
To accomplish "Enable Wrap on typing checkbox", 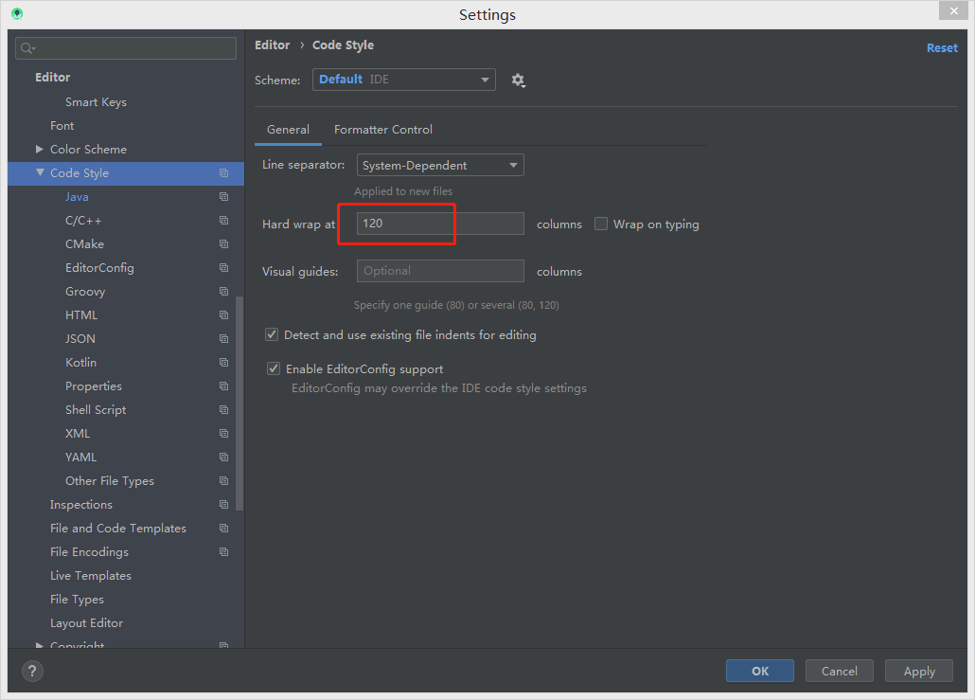I will point(601,224).
